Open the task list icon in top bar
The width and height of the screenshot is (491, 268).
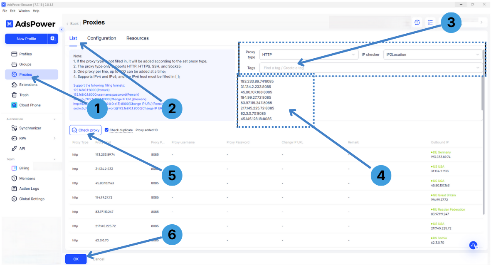(431, 22)
